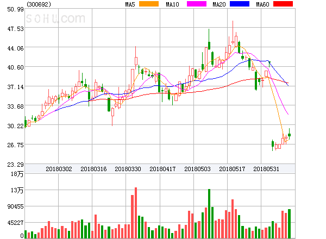Select the 20180417 date label
Image resolution: width=326 pixels, height=239 pixels.
162,169
